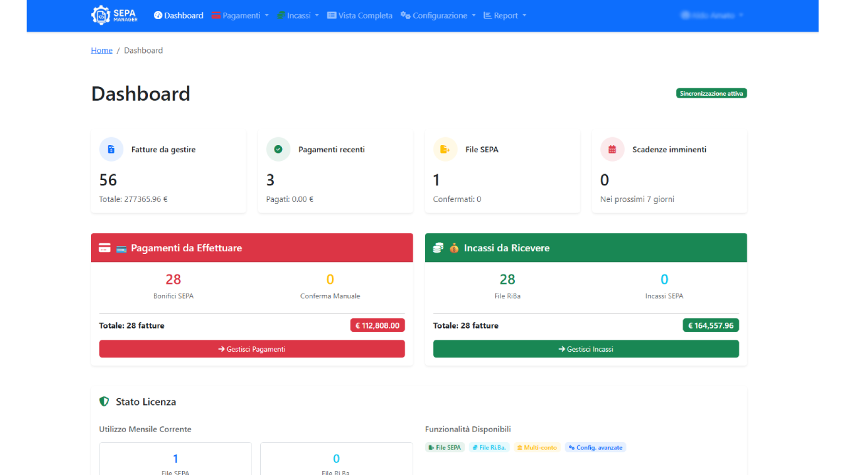Select Dashboard in the top navigation
This screenshot has height=475, width=845.
pyautogui.click(x=179, y=15)
